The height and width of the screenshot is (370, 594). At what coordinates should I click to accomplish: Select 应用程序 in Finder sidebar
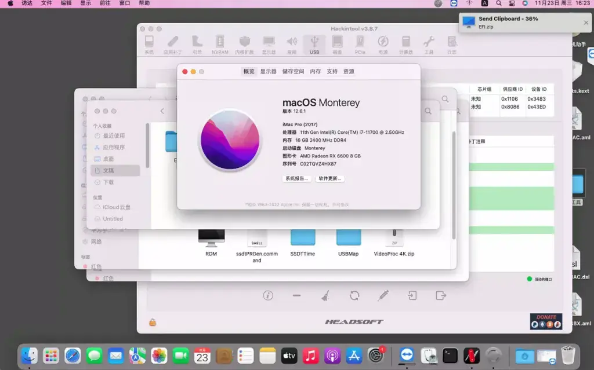point(115,148)
